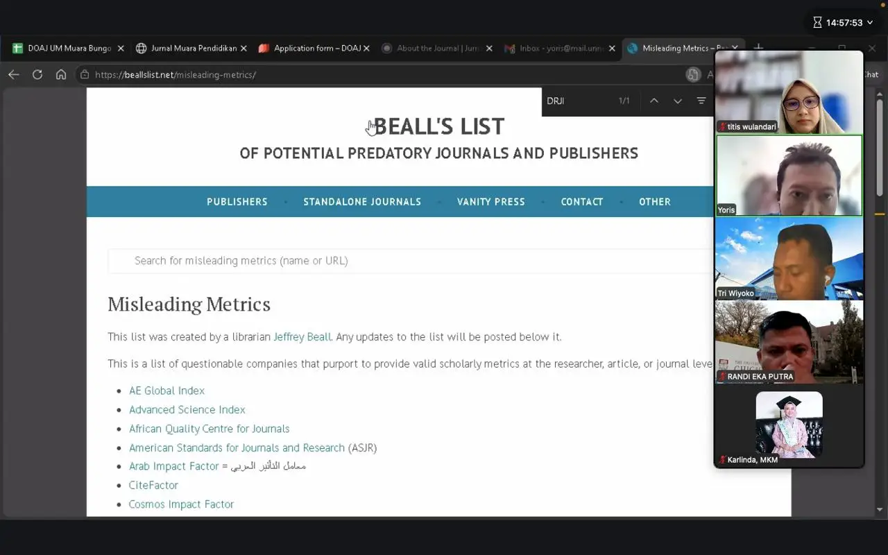Close the Jurnal Muara Pendidikan tab
Screen dimensions: 888x555
(244, 49)
